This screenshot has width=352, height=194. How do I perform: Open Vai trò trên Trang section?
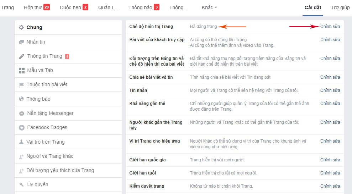pyautogui.click(x=68, y=142)
